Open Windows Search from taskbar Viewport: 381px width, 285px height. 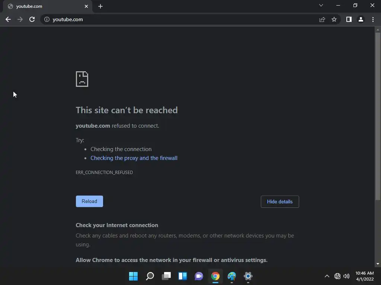coord(150,276)
